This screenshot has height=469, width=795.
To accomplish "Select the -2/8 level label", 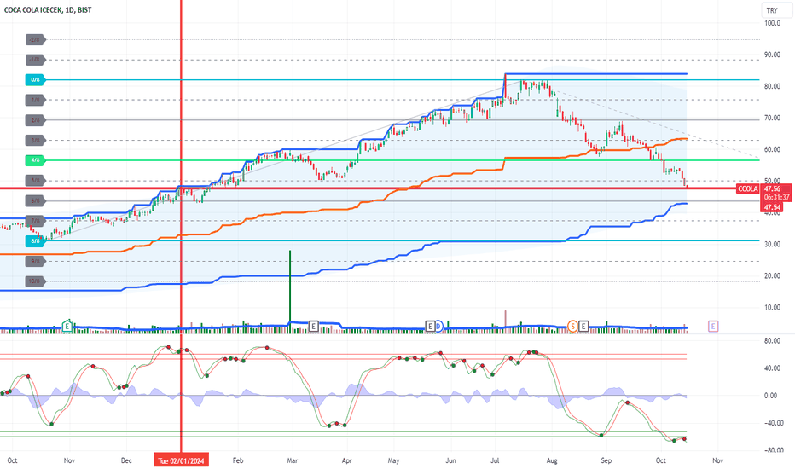I will [x=35, y=39].
